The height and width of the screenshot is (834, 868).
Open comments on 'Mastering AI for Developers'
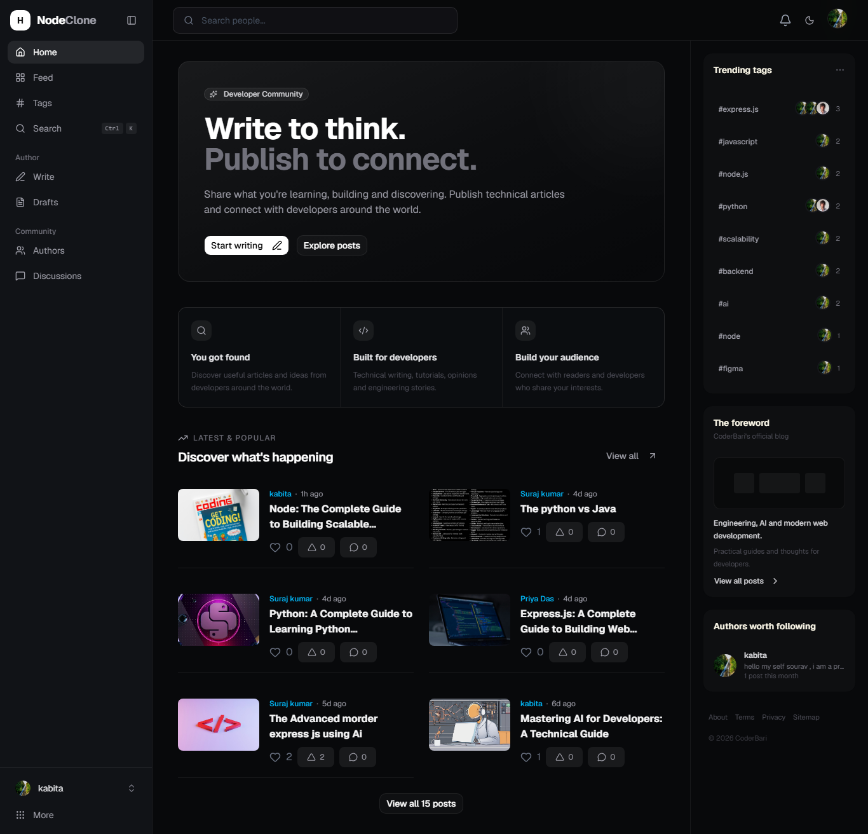click(x=606, y=757)
